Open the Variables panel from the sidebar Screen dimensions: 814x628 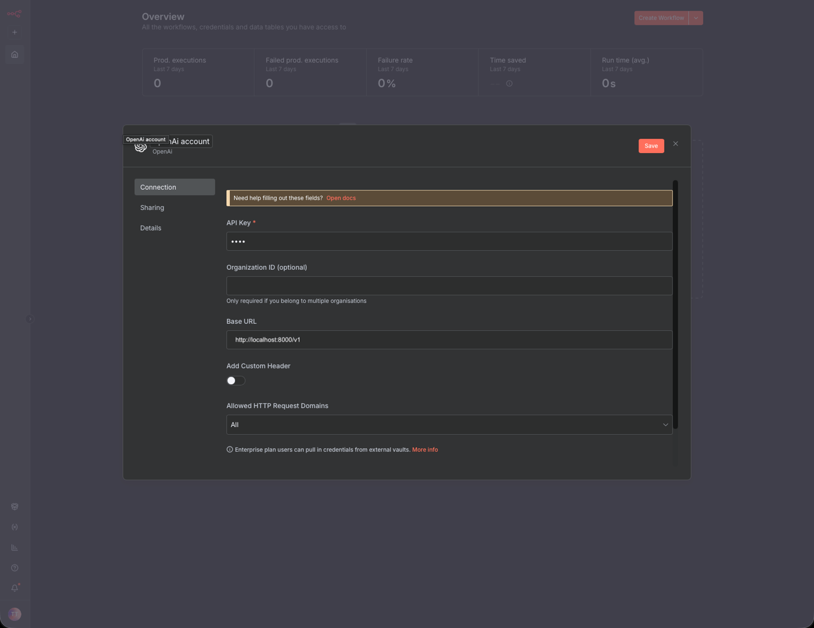click(14, 527)
